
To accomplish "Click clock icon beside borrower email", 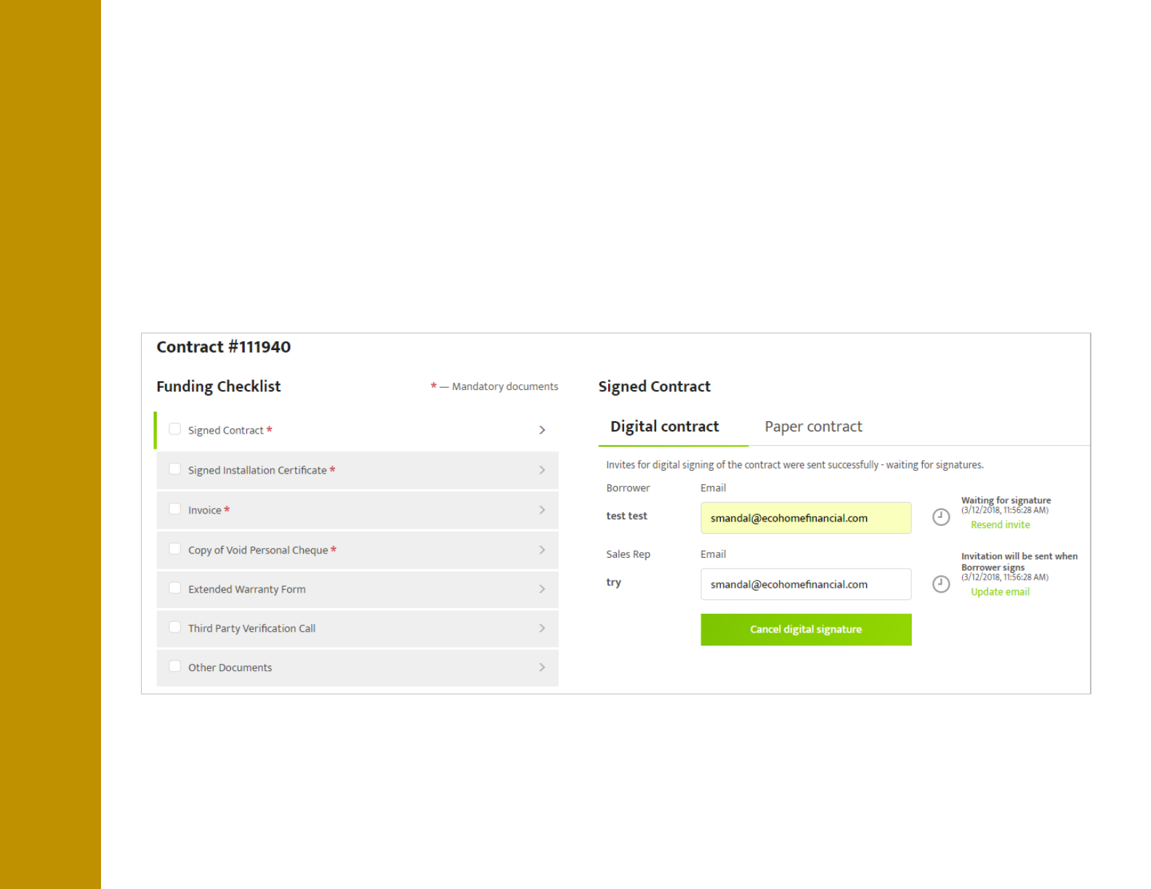I will tap(941, 517).
